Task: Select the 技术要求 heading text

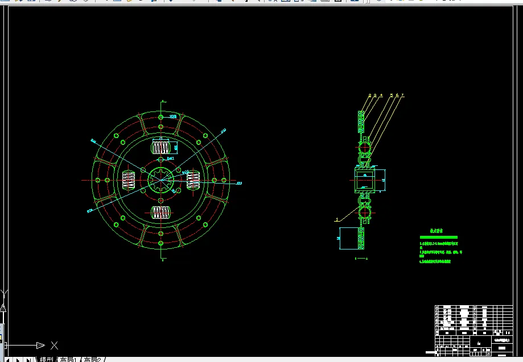Action: coord(436,231)
